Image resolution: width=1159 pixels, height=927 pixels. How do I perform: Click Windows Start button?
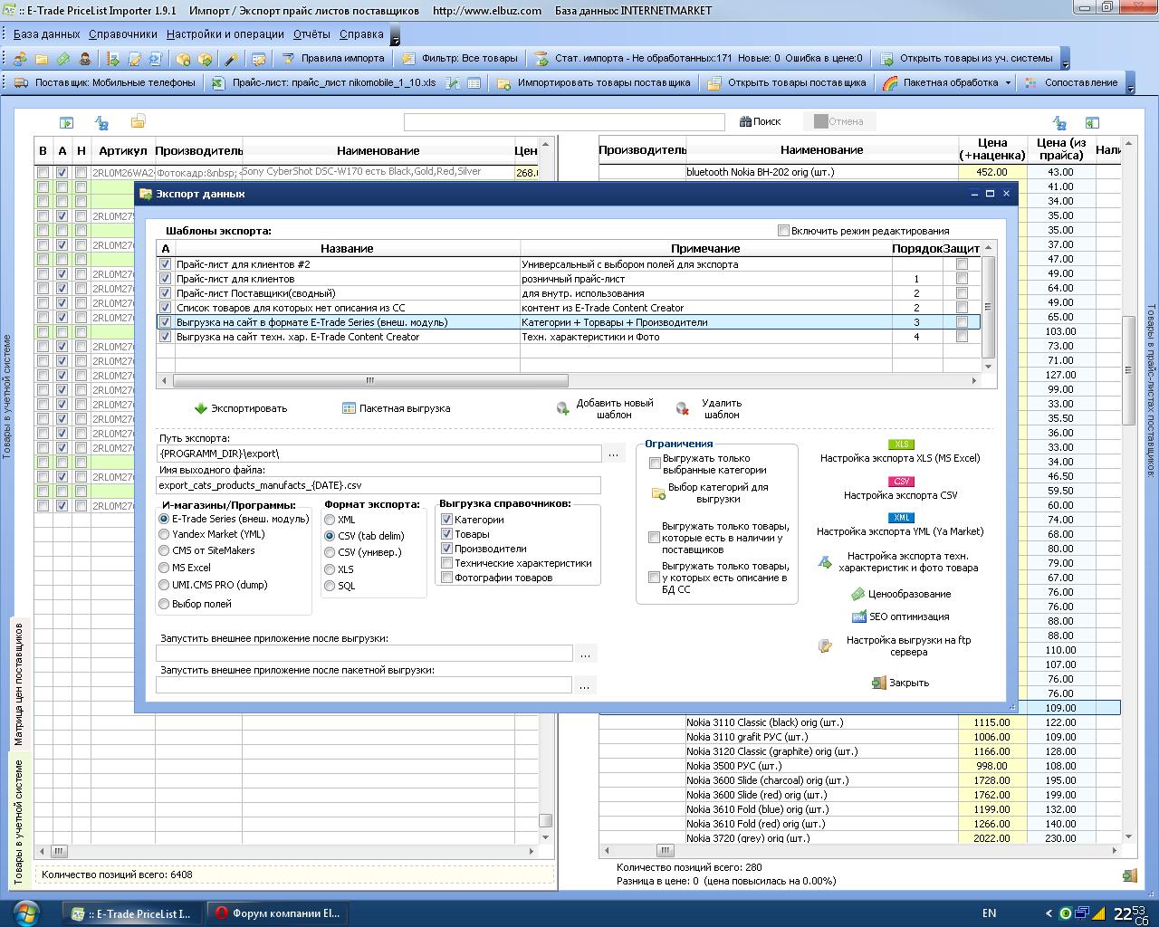click(25, 912)
